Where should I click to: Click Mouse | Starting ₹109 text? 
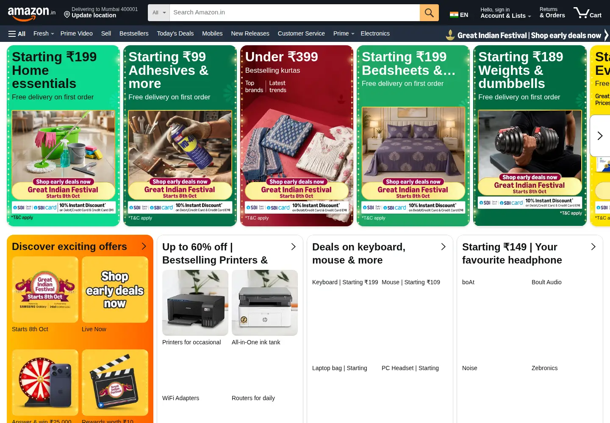411,282
